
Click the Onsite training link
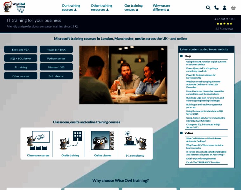click(70, 155)
